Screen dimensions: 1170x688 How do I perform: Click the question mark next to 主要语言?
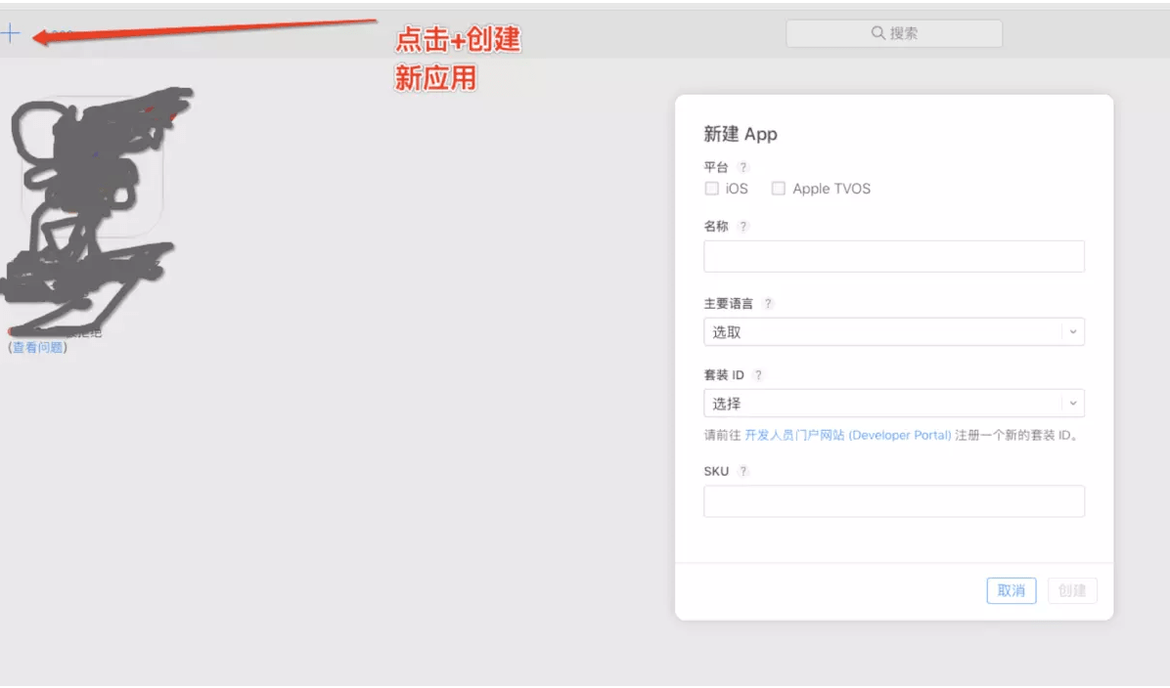[767, 303]
